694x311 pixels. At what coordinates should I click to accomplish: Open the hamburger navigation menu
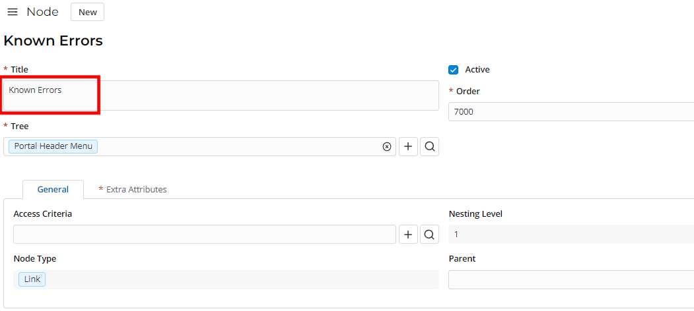tap(13, 12)
